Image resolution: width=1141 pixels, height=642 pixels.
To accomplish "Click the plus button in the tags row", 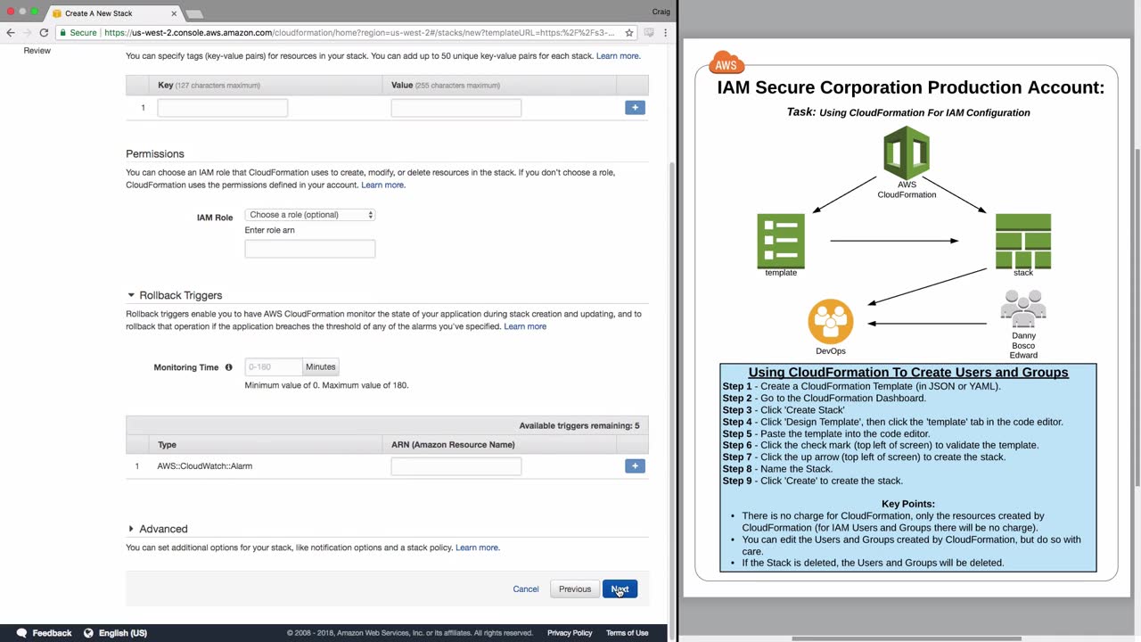I will tap(635, 107).
